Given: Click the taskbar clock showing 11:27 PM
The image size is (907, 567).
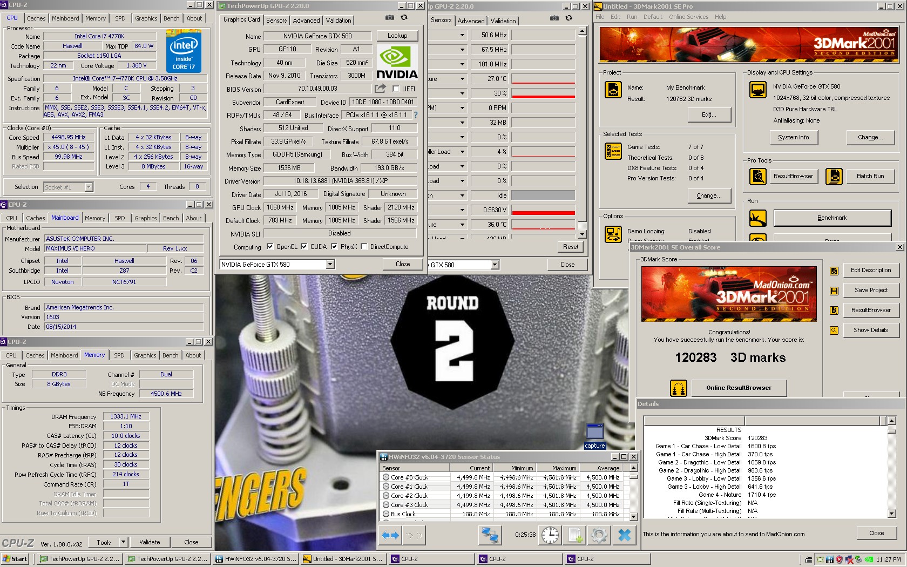Looking at the screenshot, I should pos(888,559).
